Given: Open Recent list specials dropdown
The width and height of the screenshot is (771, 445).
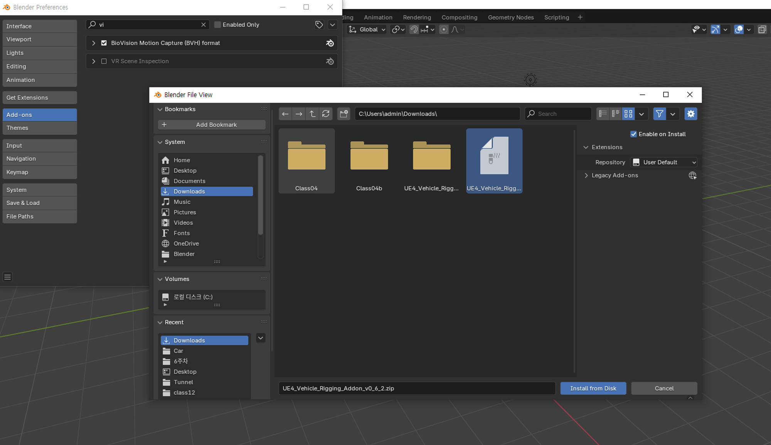Looking at the screenshot, I should coord(261,338).
